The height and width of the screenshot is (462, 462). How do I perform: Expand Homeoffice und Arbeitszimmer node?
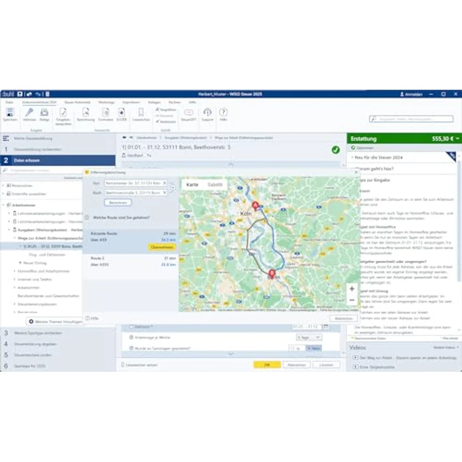(x=14, y=271)
